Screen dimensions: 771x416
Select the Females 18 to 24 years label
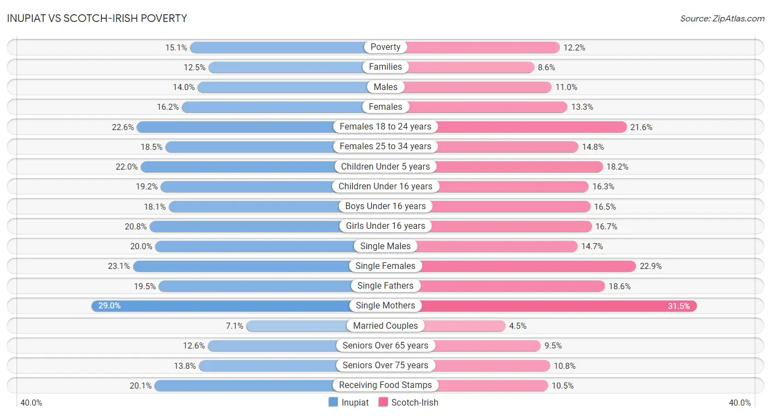click(385, 127)
